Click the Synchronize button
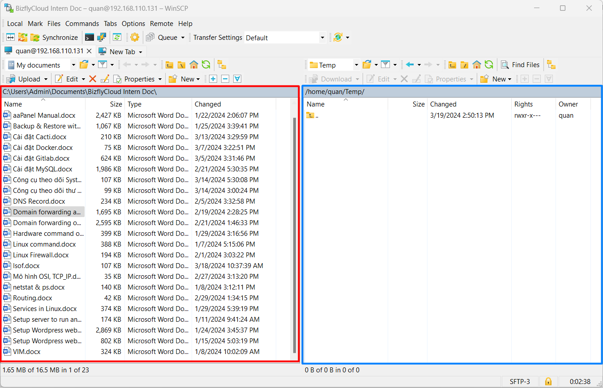This screenshot has height=388, width=603. click(55, 38)
